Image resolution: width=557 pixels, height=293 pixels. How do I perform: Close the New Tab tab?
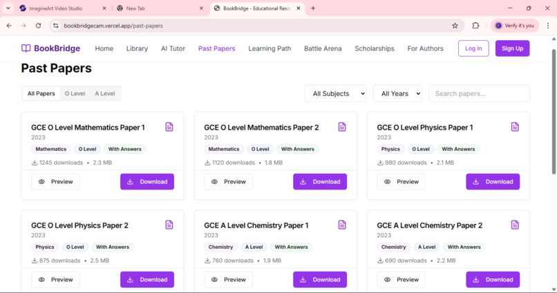tap(201, 8)
